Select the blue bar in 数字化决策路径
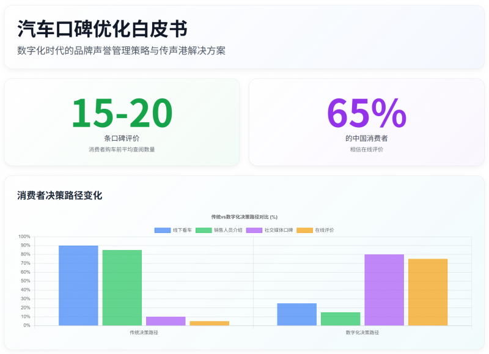The height and width of the screenshot is (354, 489). tap(296, 314)
